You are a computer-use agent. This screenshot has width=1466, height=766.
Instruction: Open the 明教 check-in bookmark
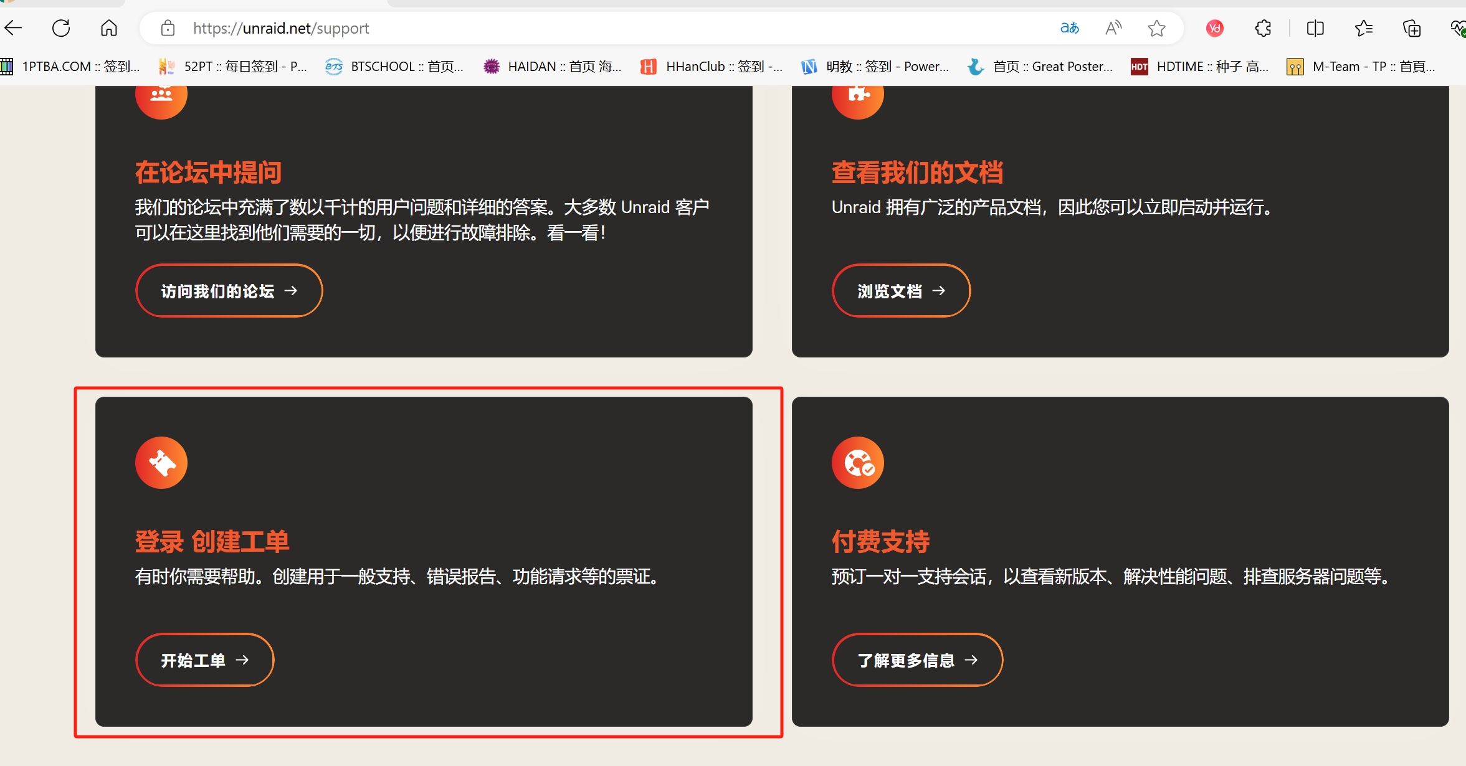click(875, 66)
